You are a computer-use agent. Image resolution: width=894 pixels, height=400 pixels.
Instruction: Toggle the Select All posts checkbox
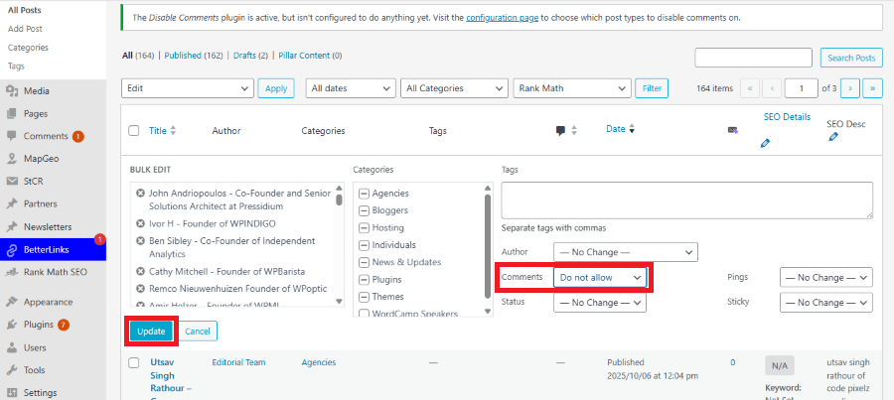click(134, 130)
